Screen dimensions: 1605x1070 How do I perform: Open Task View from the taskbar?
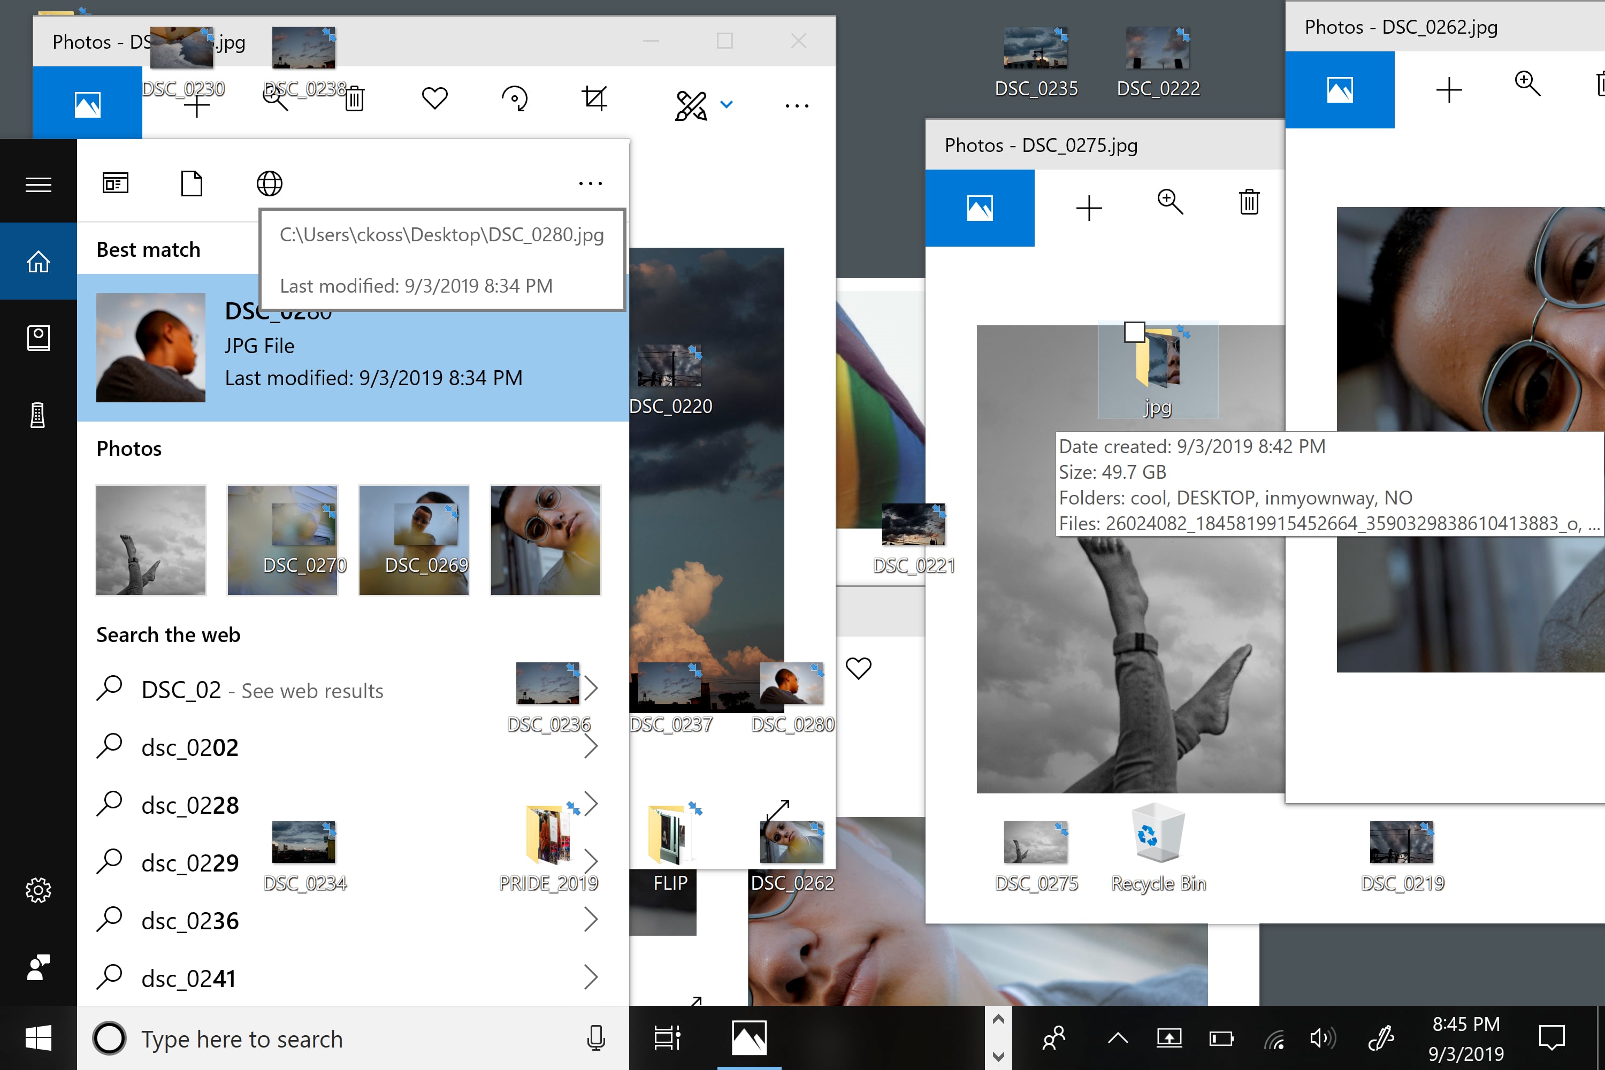[667, 1038]
